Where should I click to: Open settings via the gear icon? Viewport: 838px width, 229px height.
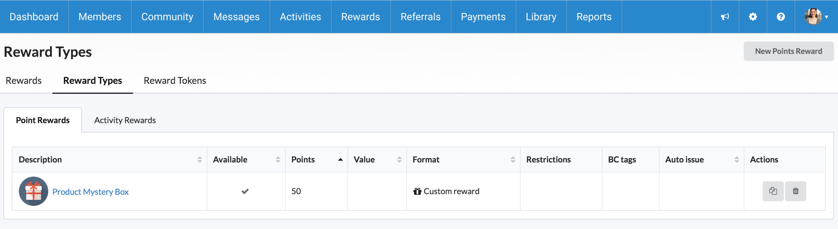point(753,17)
